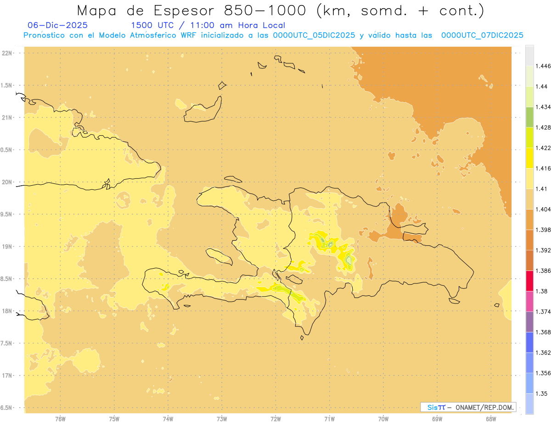Select the bright yellow swatch between 1.416 and 1.422

tap(529, 158)
